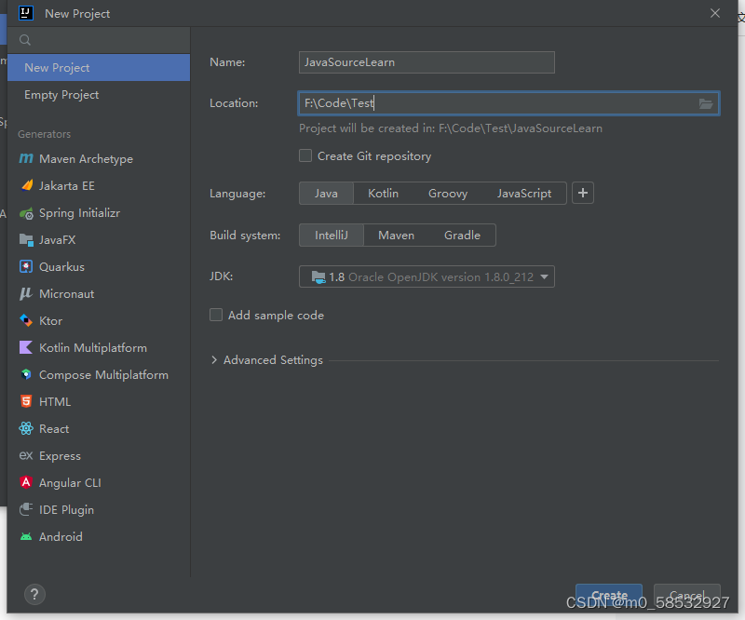The image size is (745, 620).
Task: Choose JavaFX generator label
Action: tap(58, 240)
